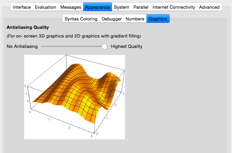Click the 'No Antialiasing' label

[x=22, y=47]
